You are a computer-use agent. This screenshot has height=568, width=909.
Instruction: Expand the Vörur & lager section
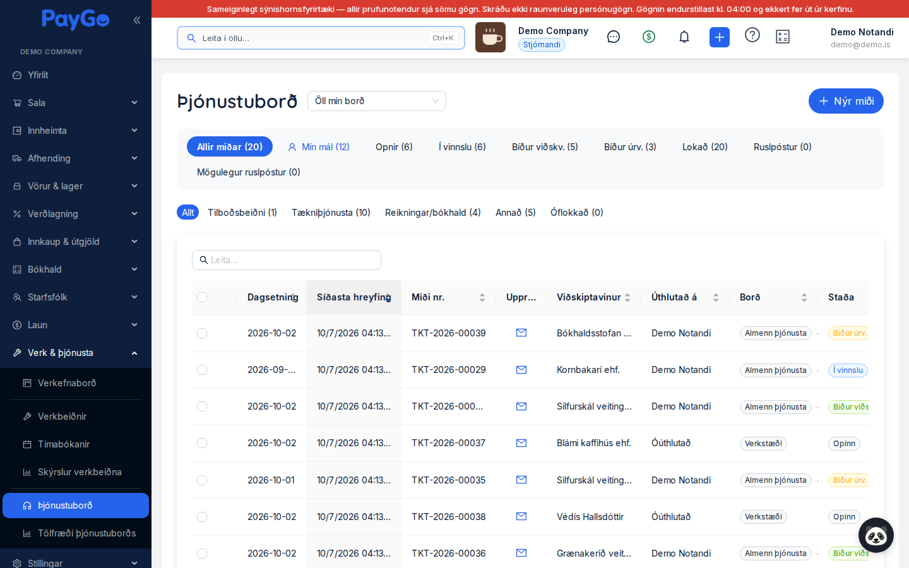(x=76, y=186)
